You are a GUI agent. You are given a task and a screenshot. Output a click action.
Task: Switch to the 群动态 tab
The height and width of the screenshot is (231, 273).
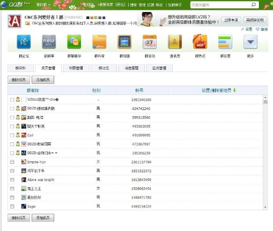coord(104,68)
